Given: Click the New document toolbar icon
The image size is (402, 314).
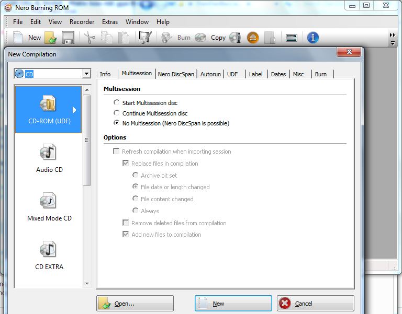Looking at the screenshot, I should coord(18,38).
